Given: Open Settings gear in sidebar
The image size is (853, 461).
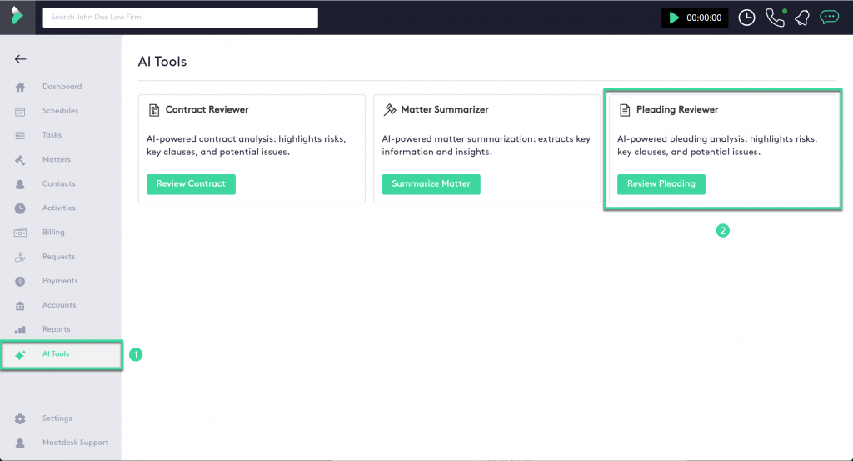Looking at the screenshot, I should [x=21, y=418].
